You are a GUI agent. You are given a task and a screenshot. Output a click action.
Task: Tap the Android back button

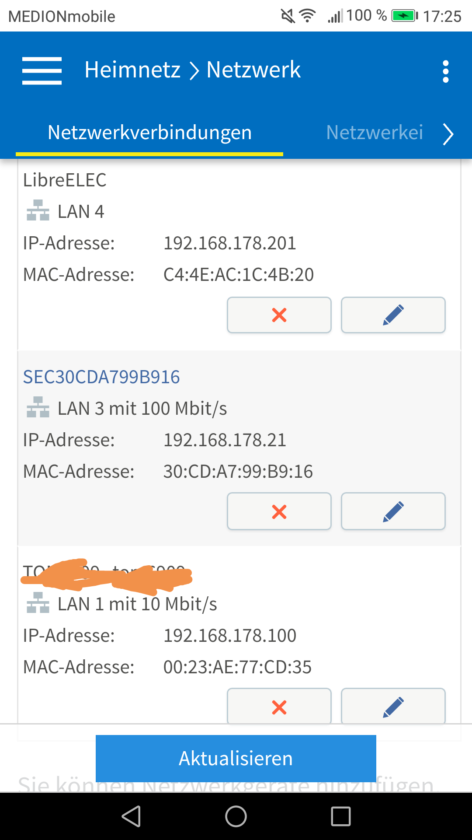coord(131,816)
